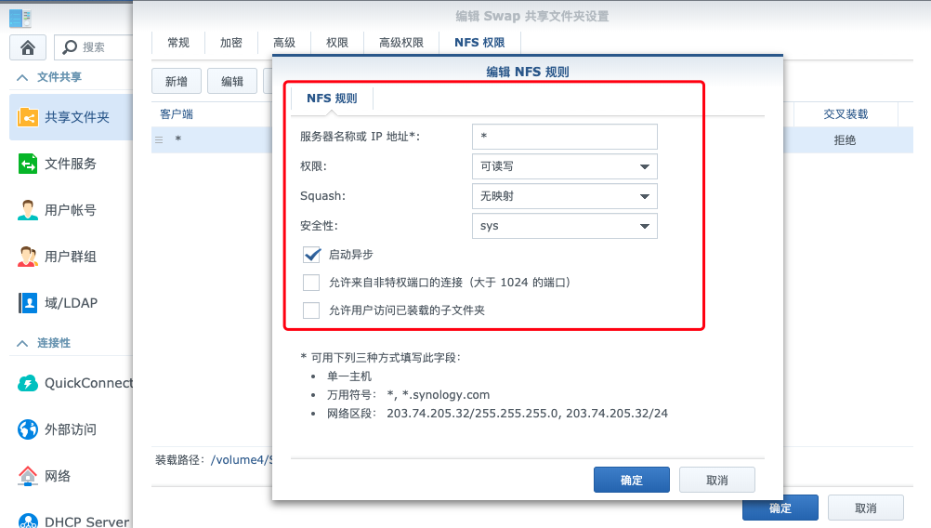The image size is (931, 528).
Task: Click the Control Panel app icon at top-left
Action: click(x=20, y=18)
